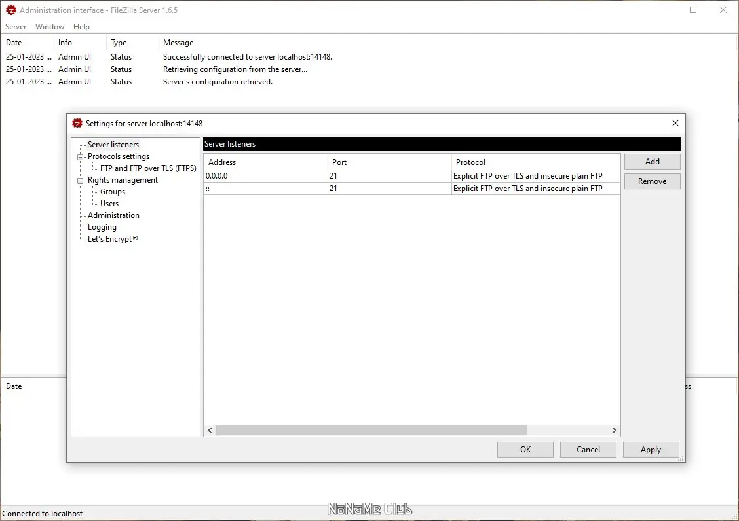739x521 pixels.
Task: Click the Address column header
Action: pyautogui.click(x=266, y=162)
